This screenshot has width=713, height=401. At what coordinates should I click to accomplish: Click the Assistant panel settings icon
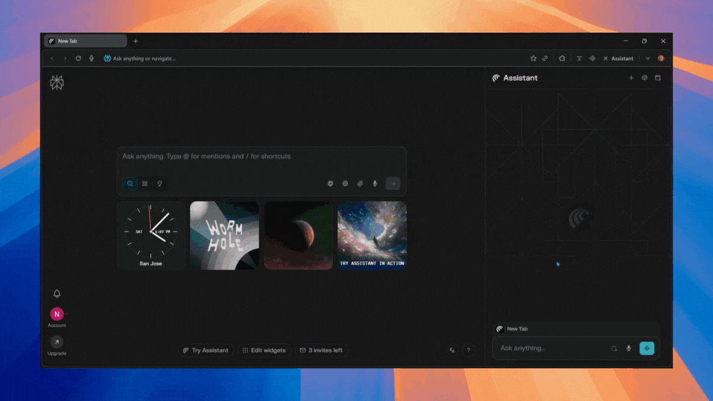click(x=644, y=78)
